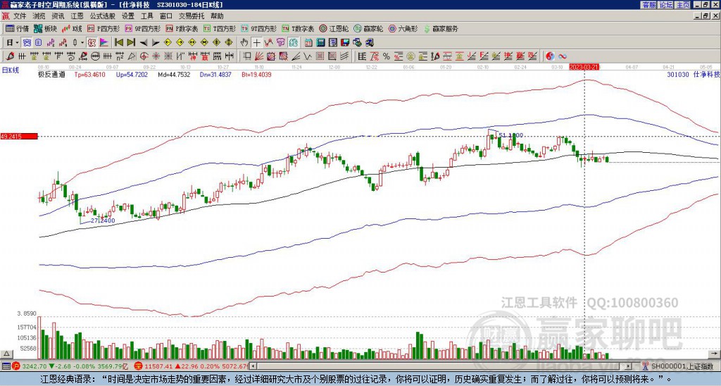Click the Md=44.7532 value

[x=174, y=75]
